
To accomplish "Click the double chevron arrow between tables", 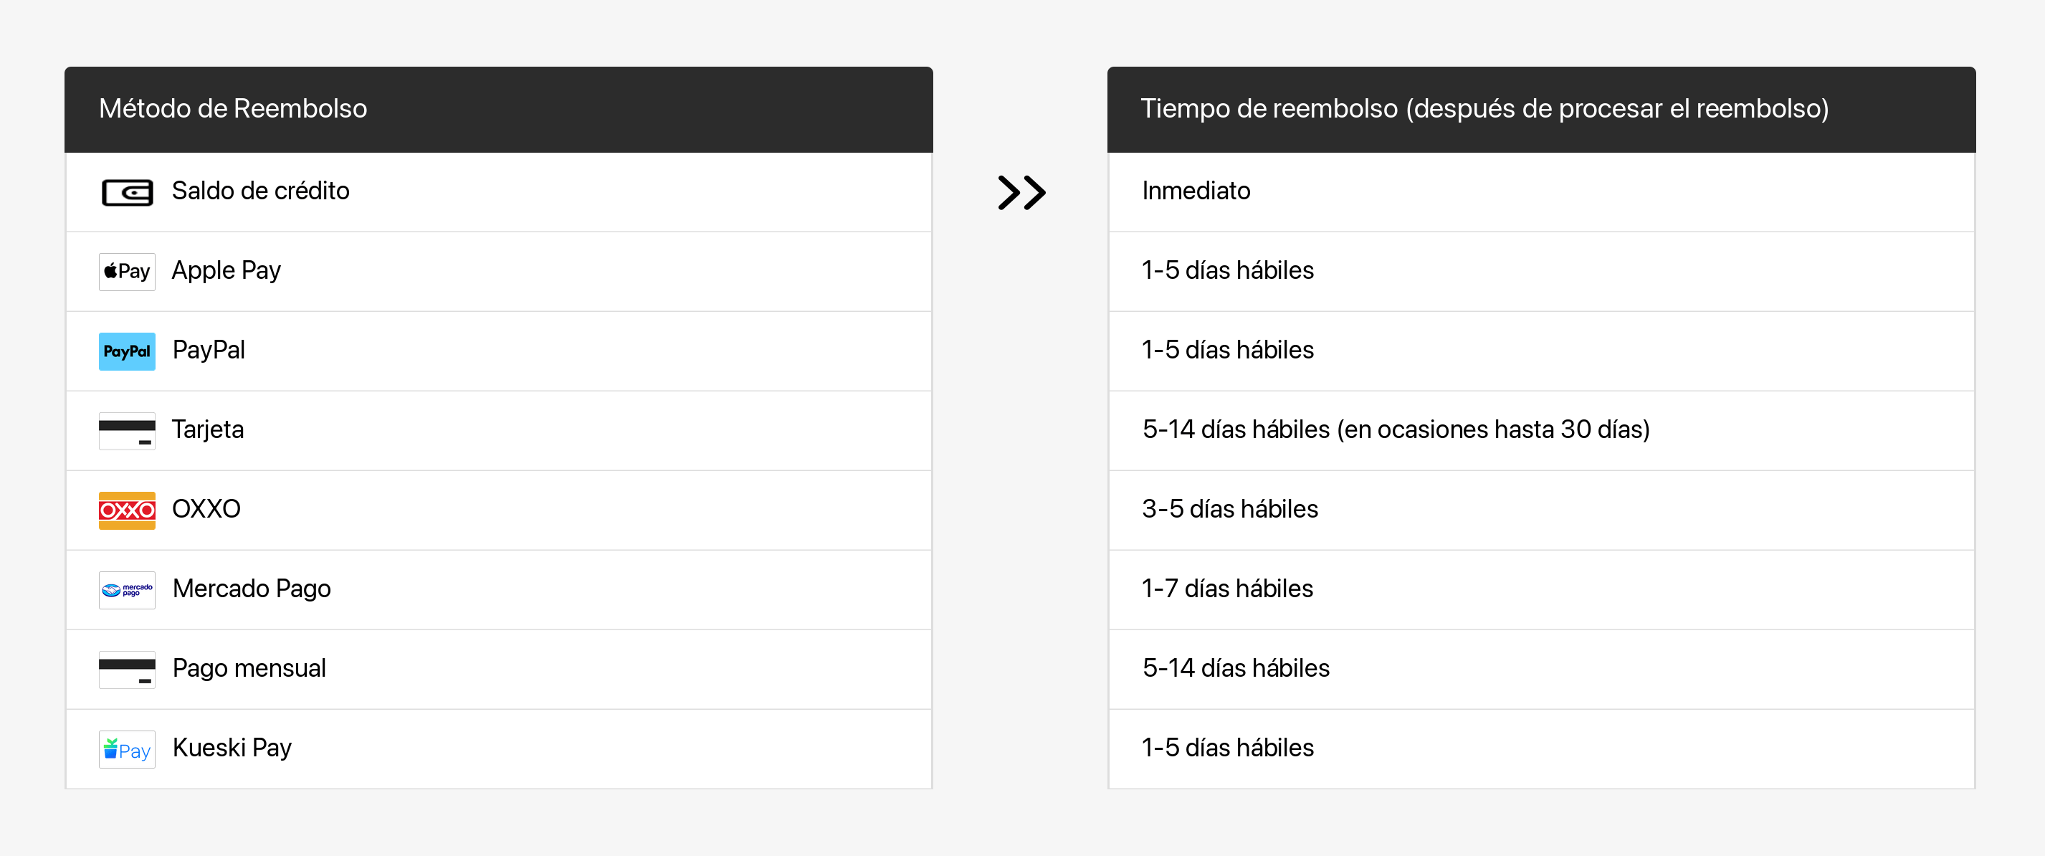I will (1021, 192).
